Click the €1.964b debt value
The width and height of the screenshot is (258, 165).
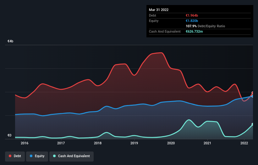[x=192, y=15]
